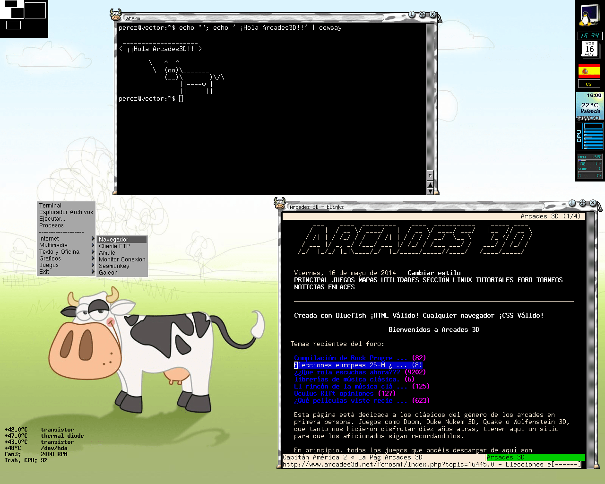Click the CPU load monitor applet
This screenshot has height=484, width=605.
coord(589,136)
